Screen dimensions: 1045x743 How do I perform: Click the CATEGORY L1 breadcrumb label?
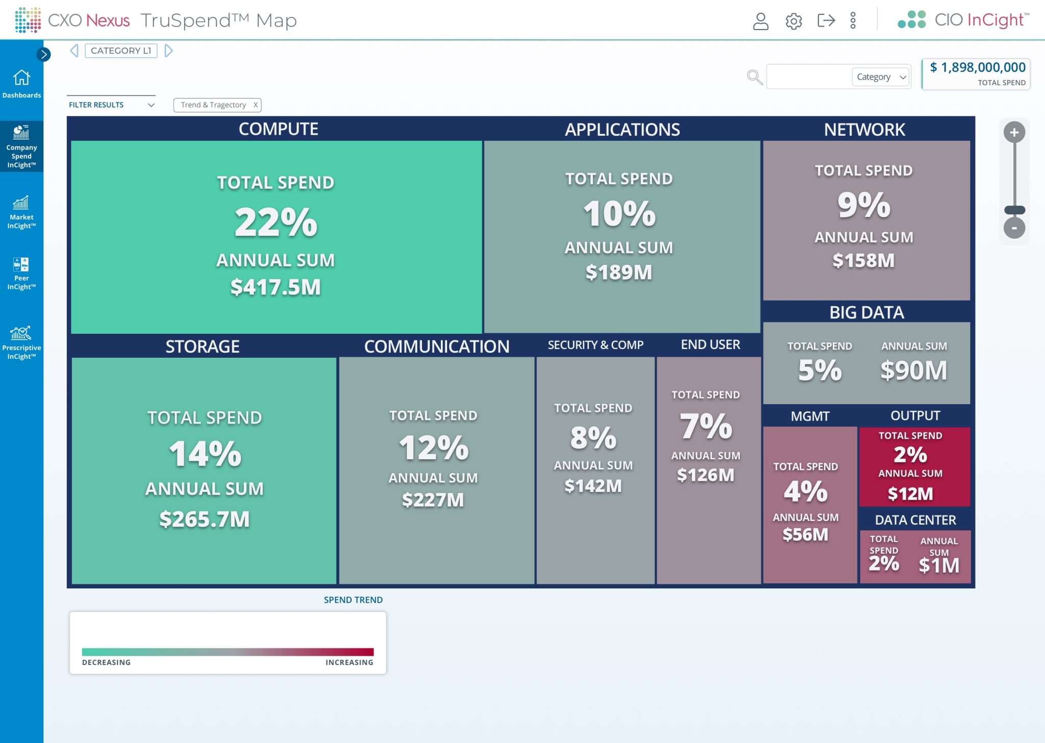(121, 51)
